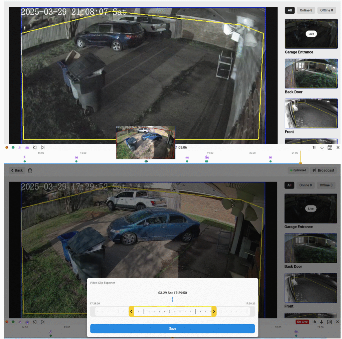Toggle person detection filter in night view toolbar
Screen dimensions: 342x339
[x=20, y=147]
